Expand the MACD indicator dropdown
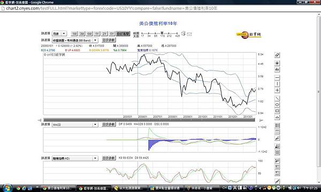 click(x=75, y=124)
